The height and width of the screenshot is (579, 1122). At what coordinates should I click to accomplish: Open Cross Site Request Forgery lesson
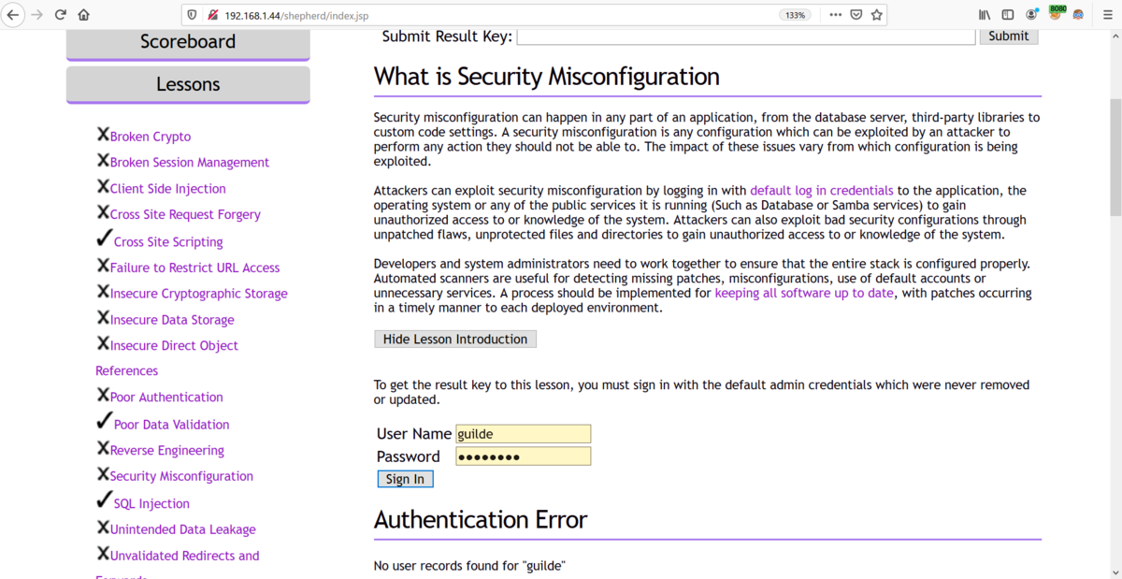coord(185,214)
